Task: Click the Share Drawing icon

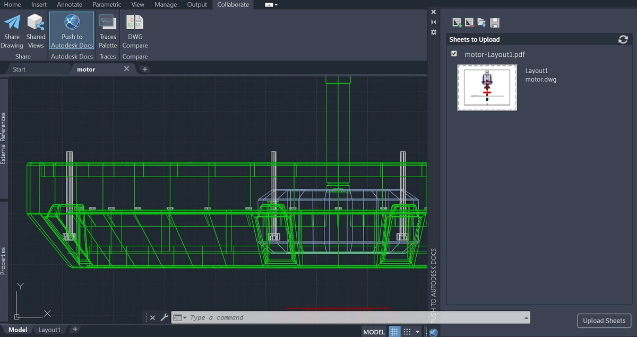Action: (12, 31)
